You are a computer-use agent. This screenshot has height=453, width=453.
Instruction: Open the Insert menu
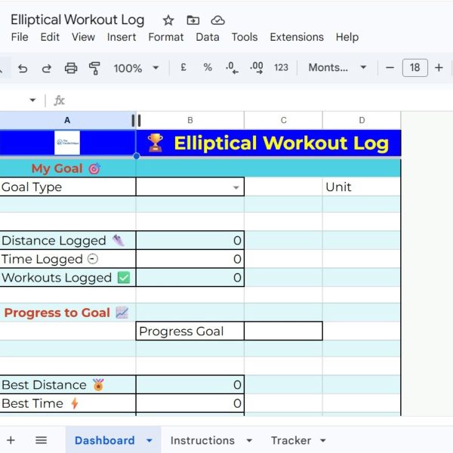(122, 37)
